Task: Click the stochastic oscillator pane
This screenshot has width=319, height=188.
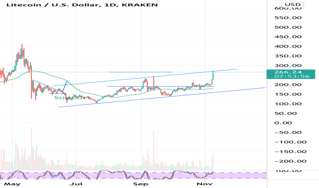Action: point(133,175)
